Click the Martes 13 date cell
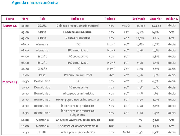Screen dimensions: 180x136 coord(10,81)
